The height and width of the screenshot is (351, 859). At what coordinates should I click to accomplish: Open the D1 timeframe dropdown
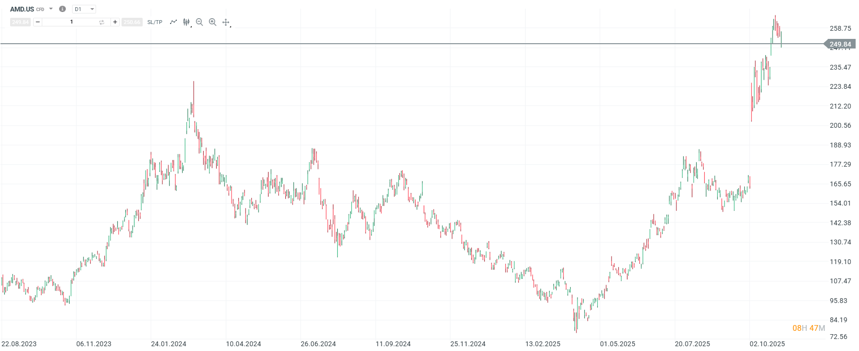[x=84, y=9]
